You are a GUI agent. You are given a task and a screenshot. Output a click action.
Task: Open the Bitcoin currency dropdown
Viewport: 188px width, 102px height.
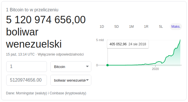(x=71, y=67)
